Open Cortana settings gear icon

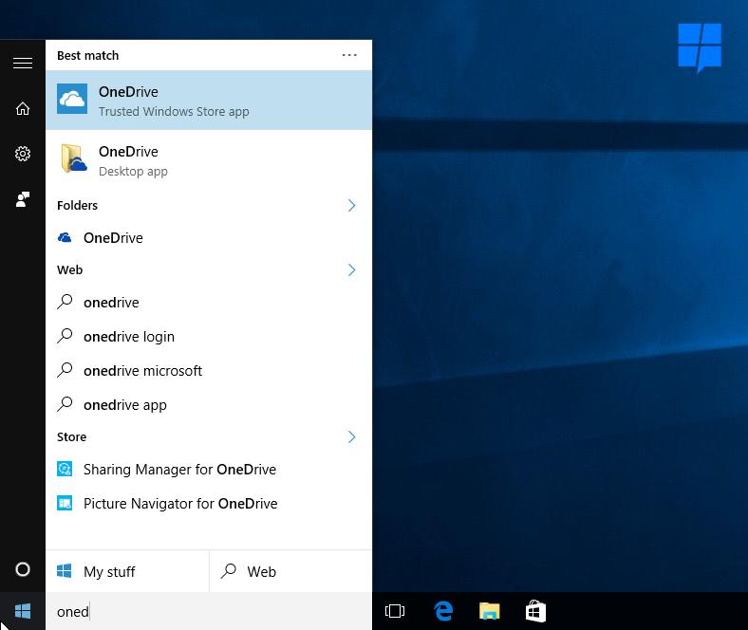[x=23, y=154]
